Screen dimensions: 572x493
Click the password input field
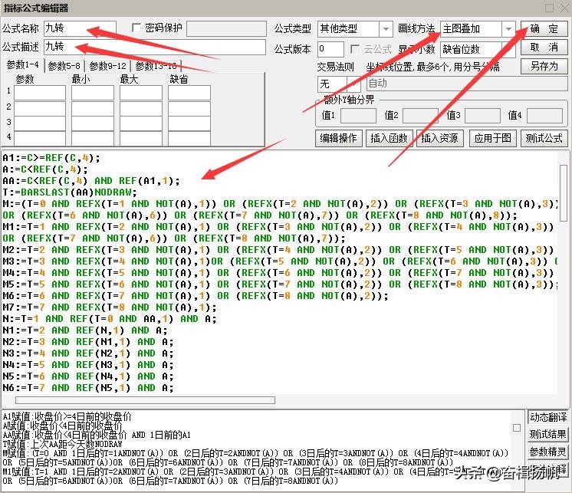coord(226,28)
